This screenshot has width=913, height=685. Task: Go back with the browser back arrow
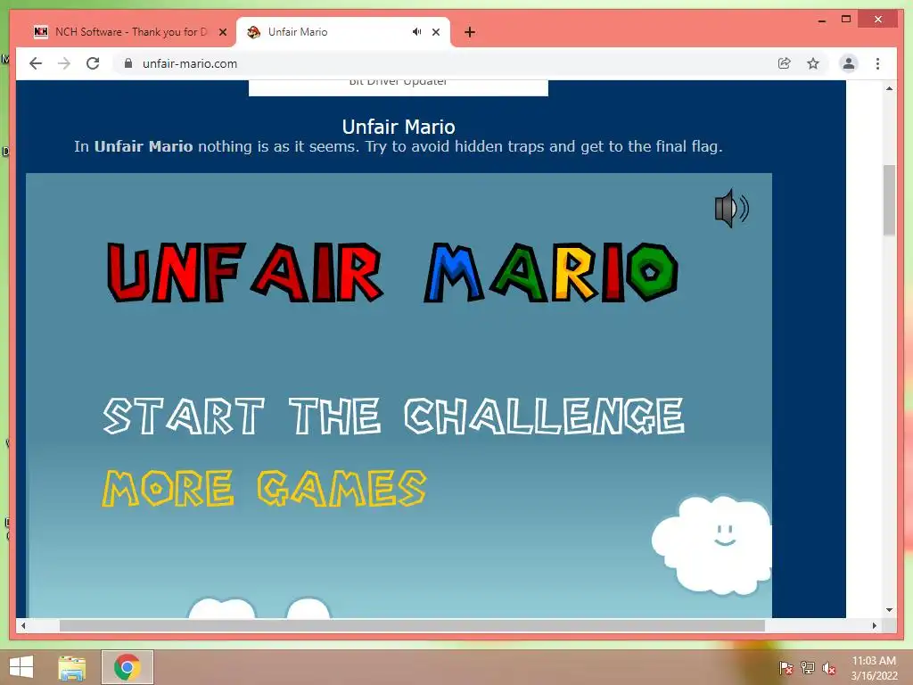(36, 63)
